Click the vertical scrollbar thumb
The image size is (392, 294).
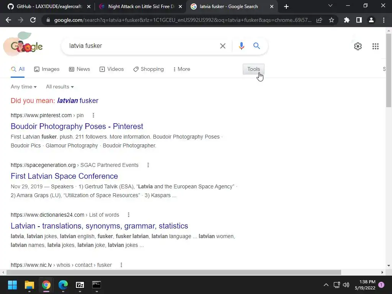click(x=389, y=70)
